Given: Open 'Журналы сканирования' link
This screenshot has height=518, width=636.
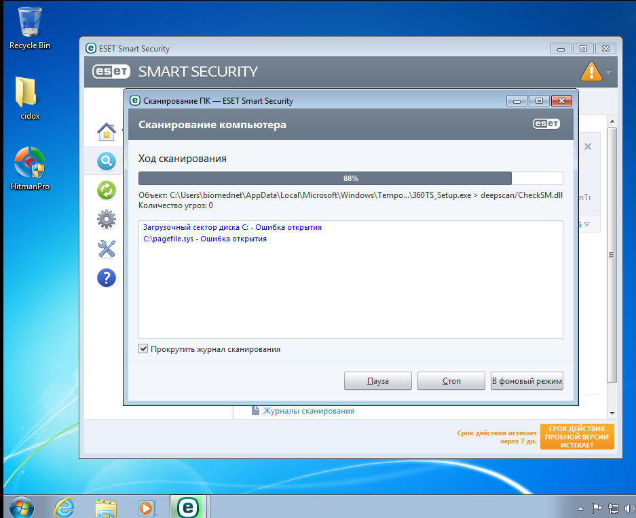Looking at the screenshot, I should pyautogui.click(x=308, y=411).
